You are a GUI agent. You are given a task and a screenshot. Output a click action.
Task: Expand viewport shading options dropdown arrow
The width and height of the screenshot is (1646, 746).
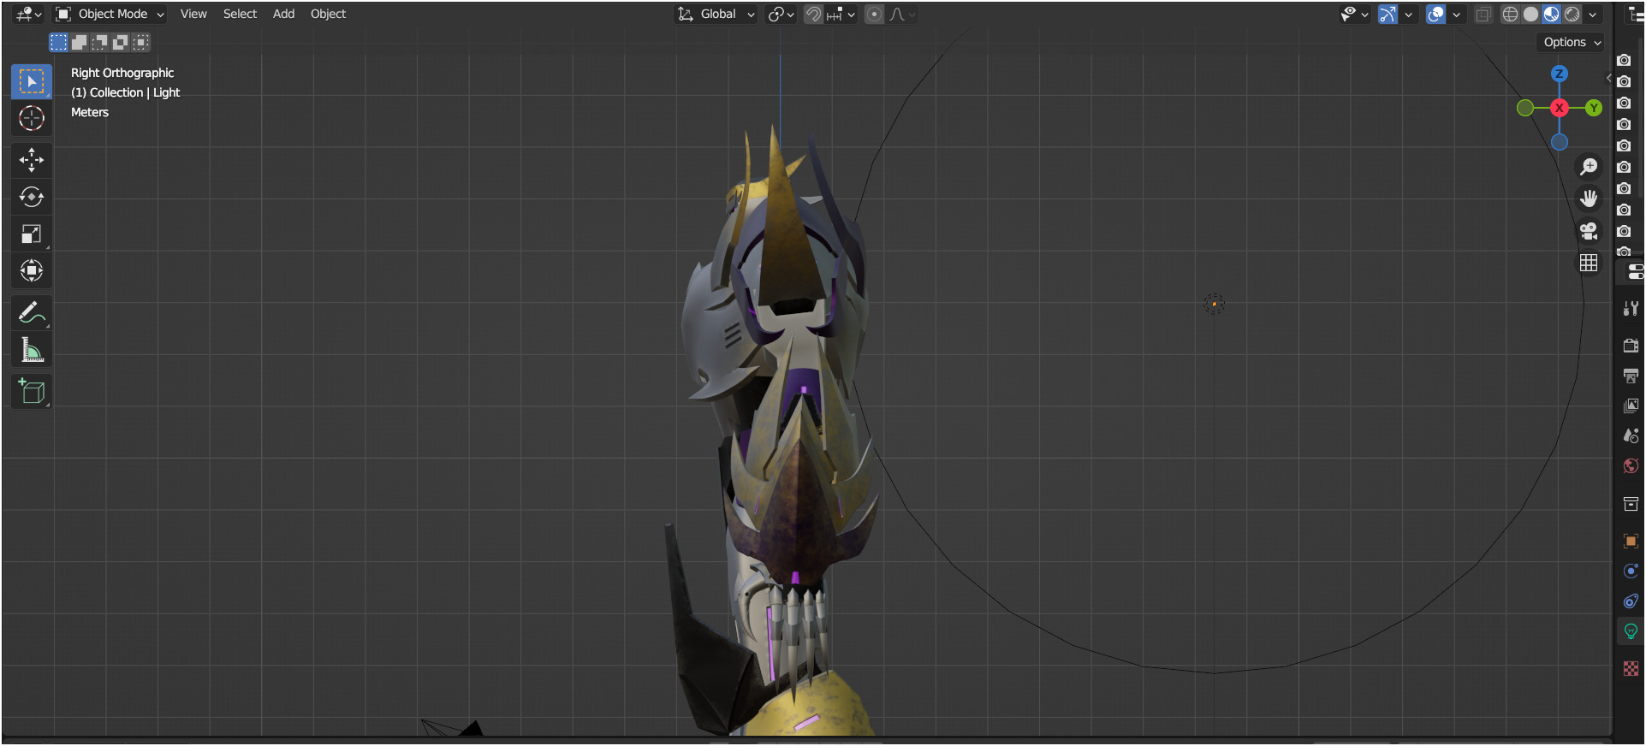coord(1592,14)
